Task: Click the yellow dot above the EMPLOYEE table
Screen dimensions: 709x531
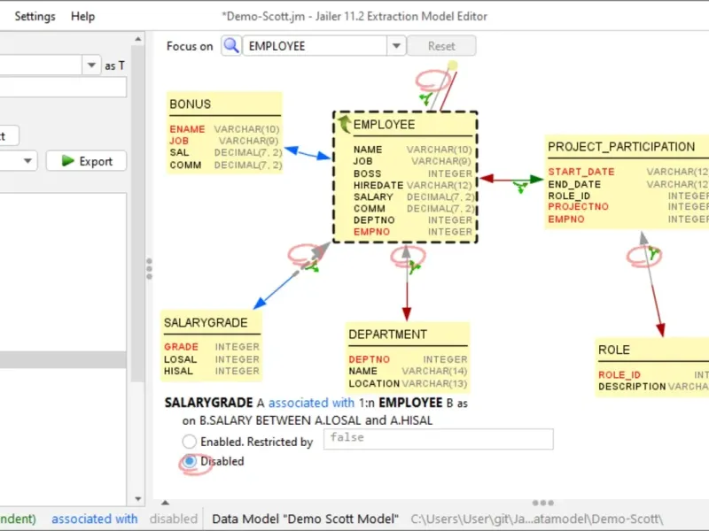Action: 453,65
